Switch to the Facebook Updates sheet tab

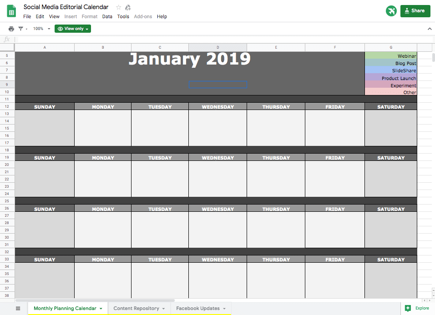click(x=197, y=308)
